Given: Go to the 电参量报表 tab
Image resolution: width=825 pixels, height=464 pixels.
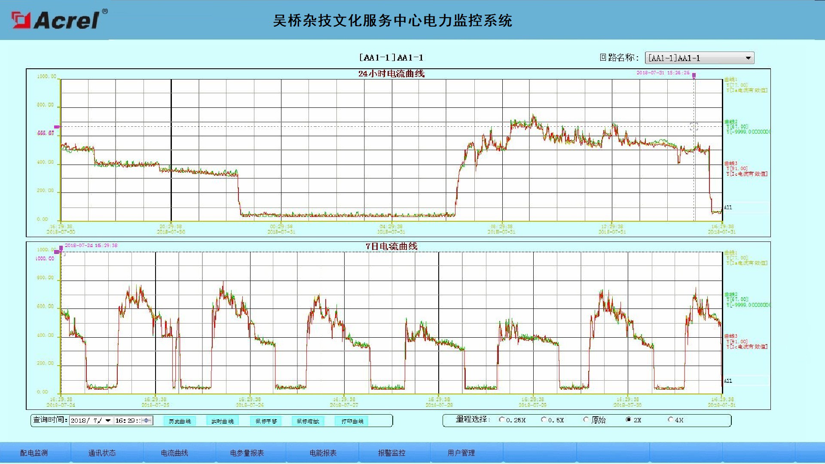Looking at the screenshot, I should click(247, 453).
